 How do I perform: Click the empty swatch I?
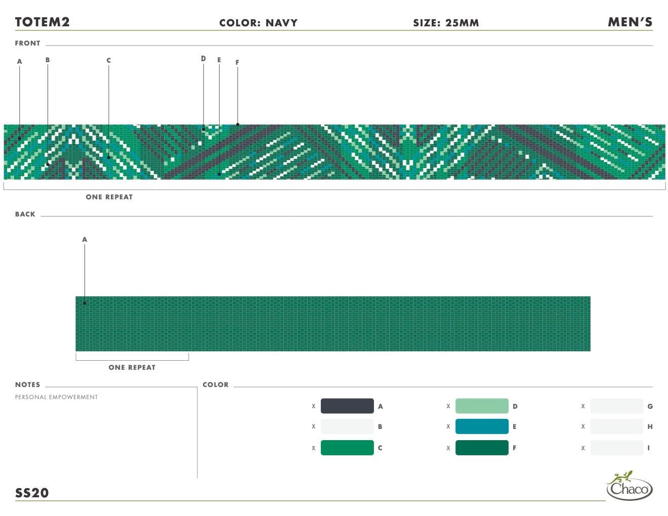point(616,448)
